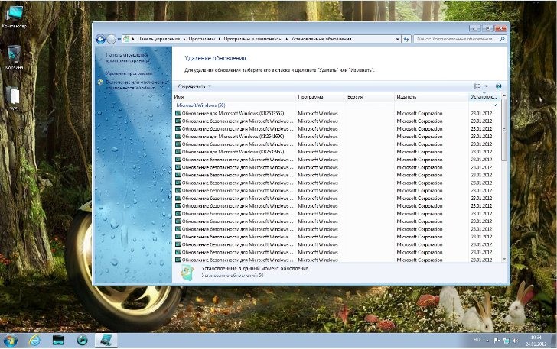Click the magnifier search icon
Screen dimensions: 557x349
[x=502, y=39]
